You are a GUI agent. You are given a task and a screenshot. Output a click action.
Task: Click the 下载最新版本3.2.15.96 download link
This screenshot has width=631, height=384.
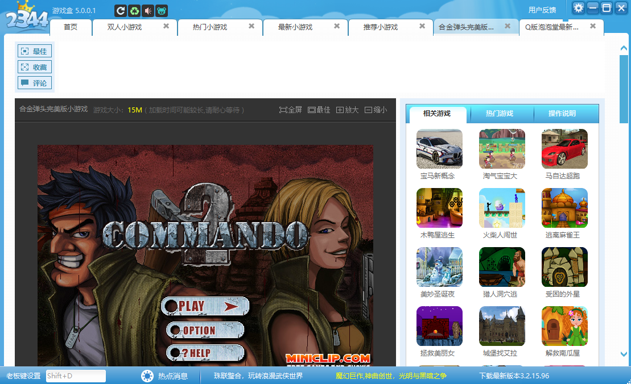tap(514, 376)
